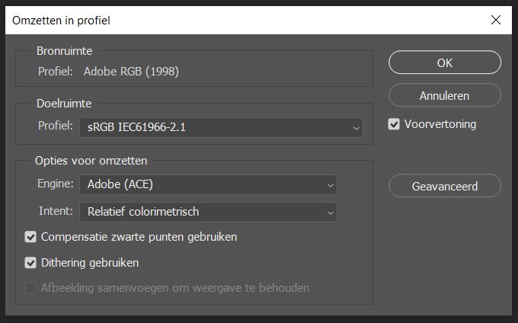The width and height of the screenshot is (518, 323).
Task: Toggle the Voorvertoning preview checkbox
Action: tap(394, 124)
